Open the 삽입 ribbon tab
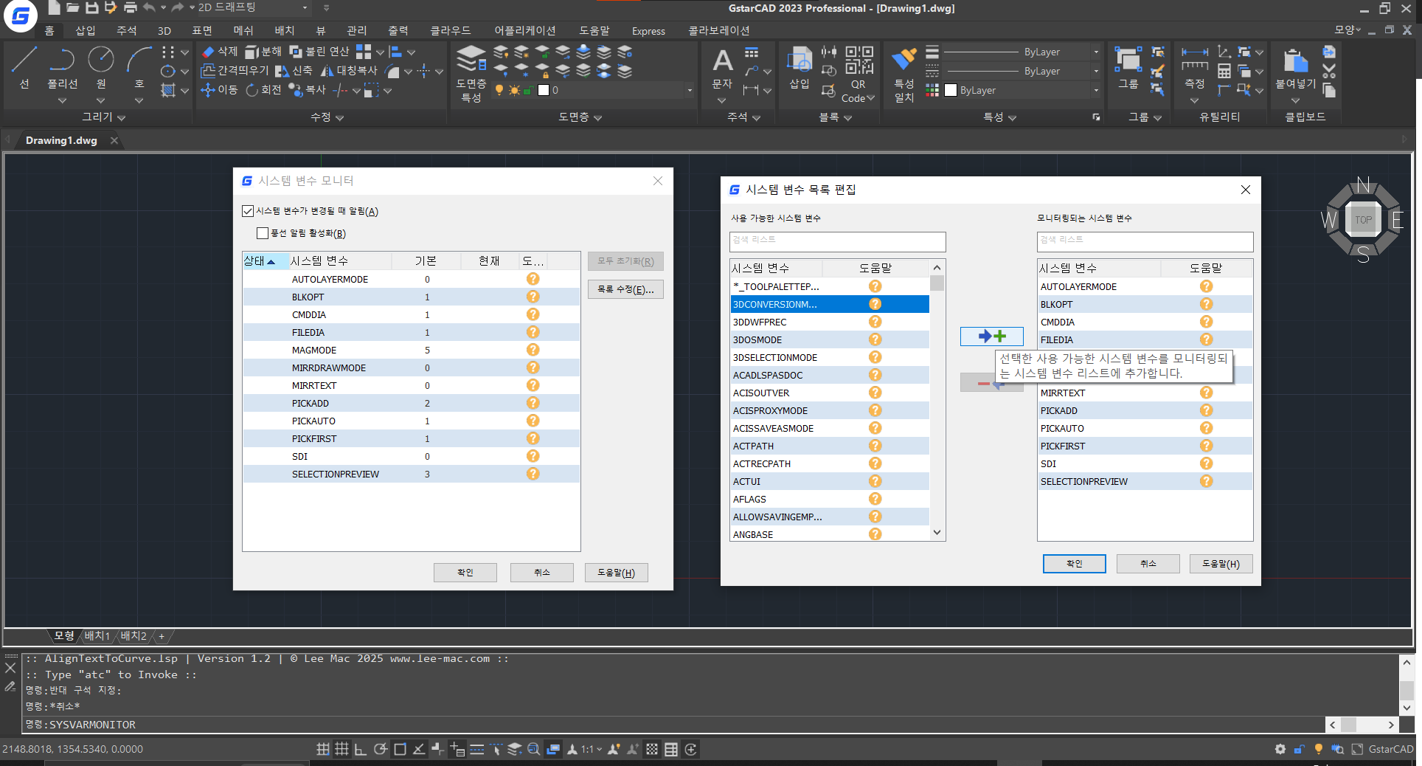Screen dimensions: 1422x766 86,30
